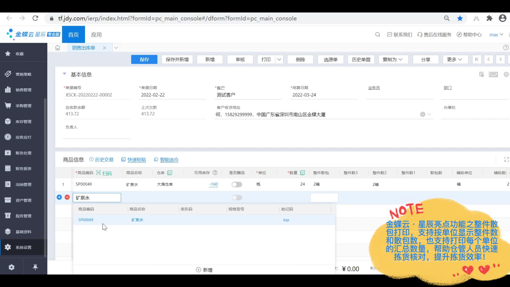
Task: Open browser profile avatar
Action: click(502, 18)
